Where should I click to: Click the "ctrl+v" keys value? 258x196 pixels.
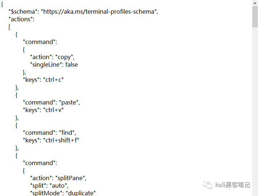pyautogui.click(x=53, y=110)
